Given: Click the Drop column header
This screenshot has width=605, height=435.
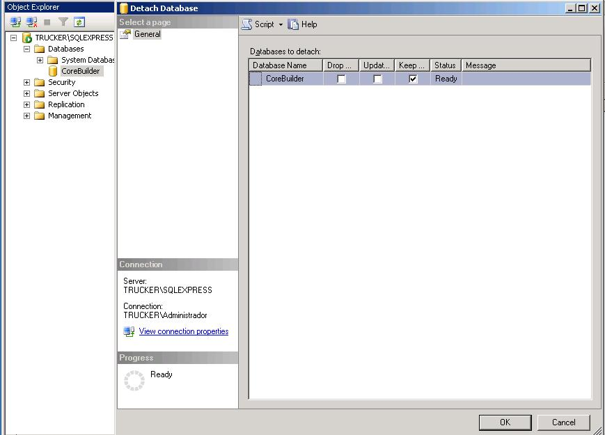Looking at the screenshot, I should (340, 65).
